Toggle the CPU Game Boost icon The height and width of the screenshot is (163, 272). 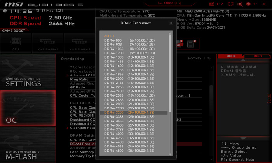[16, 43]
